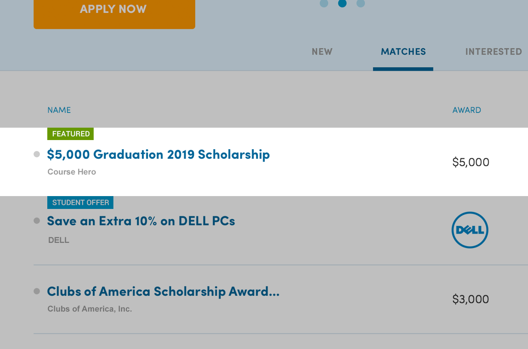The image size is (528, 349).
Task: Click the Student Offer blue badge
Action: coord(80,203)
